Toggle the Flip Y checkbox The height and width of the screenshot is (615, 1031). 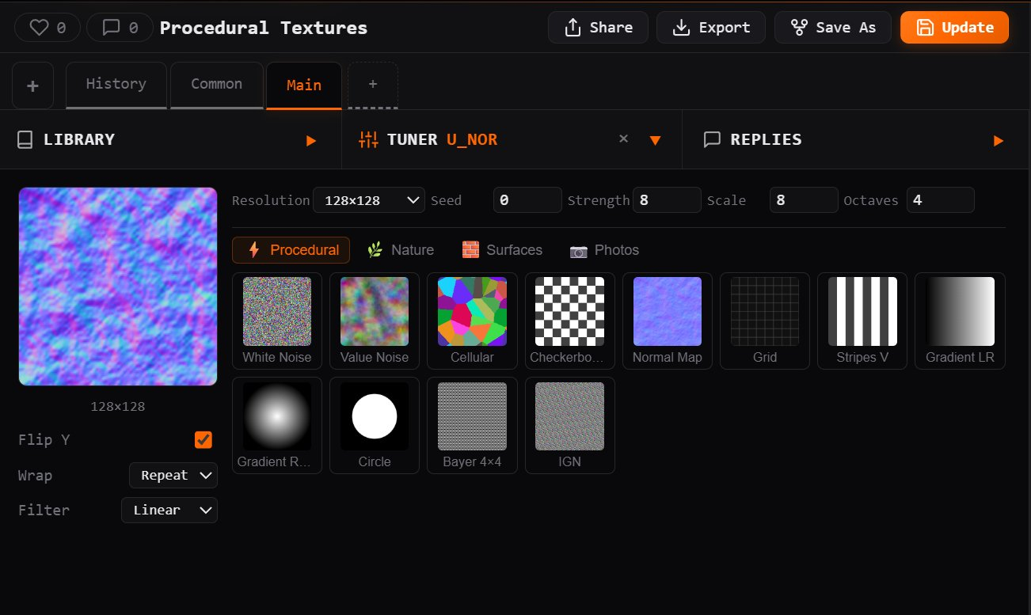click(204, 440)
